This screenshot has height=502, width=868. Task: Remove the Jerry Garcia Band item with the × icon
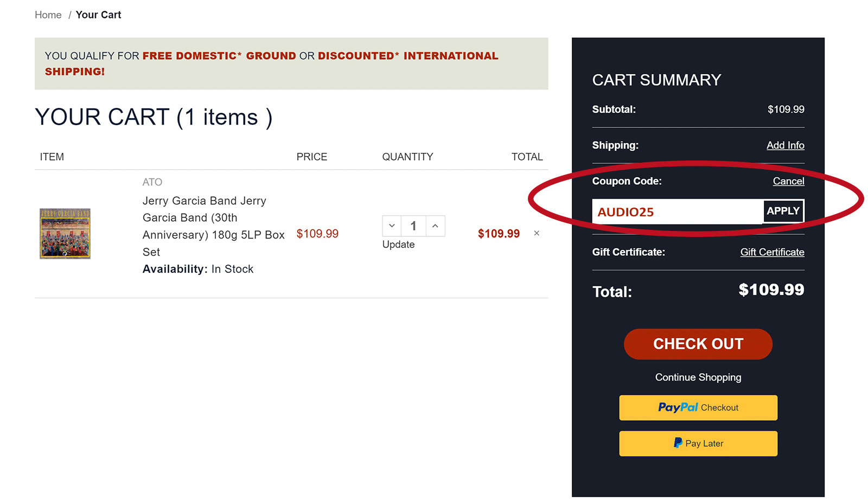[x=536, y=233]
